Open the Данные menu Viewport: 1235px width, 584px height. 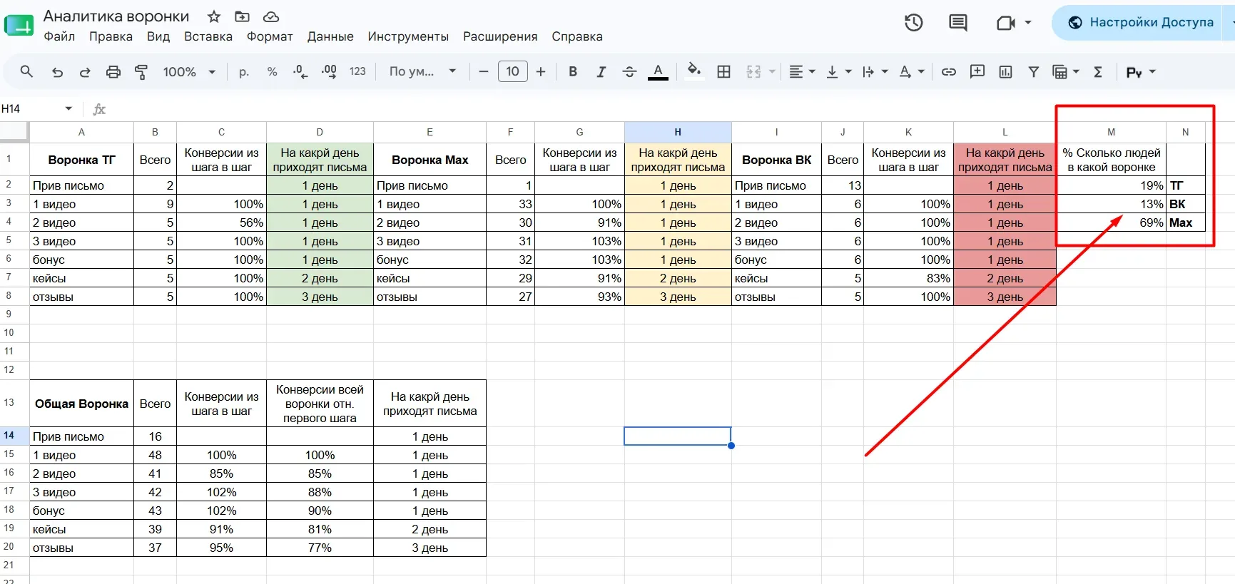click(x=330, y=36)
